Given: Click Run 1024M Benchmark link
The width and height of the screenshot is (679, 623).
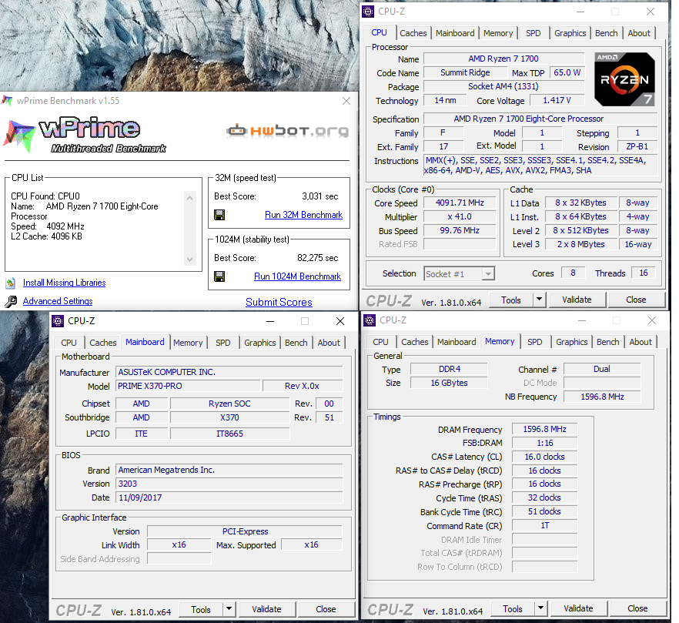Looking at the screenshot, I should pyautogui.click(x=297, y=276).
